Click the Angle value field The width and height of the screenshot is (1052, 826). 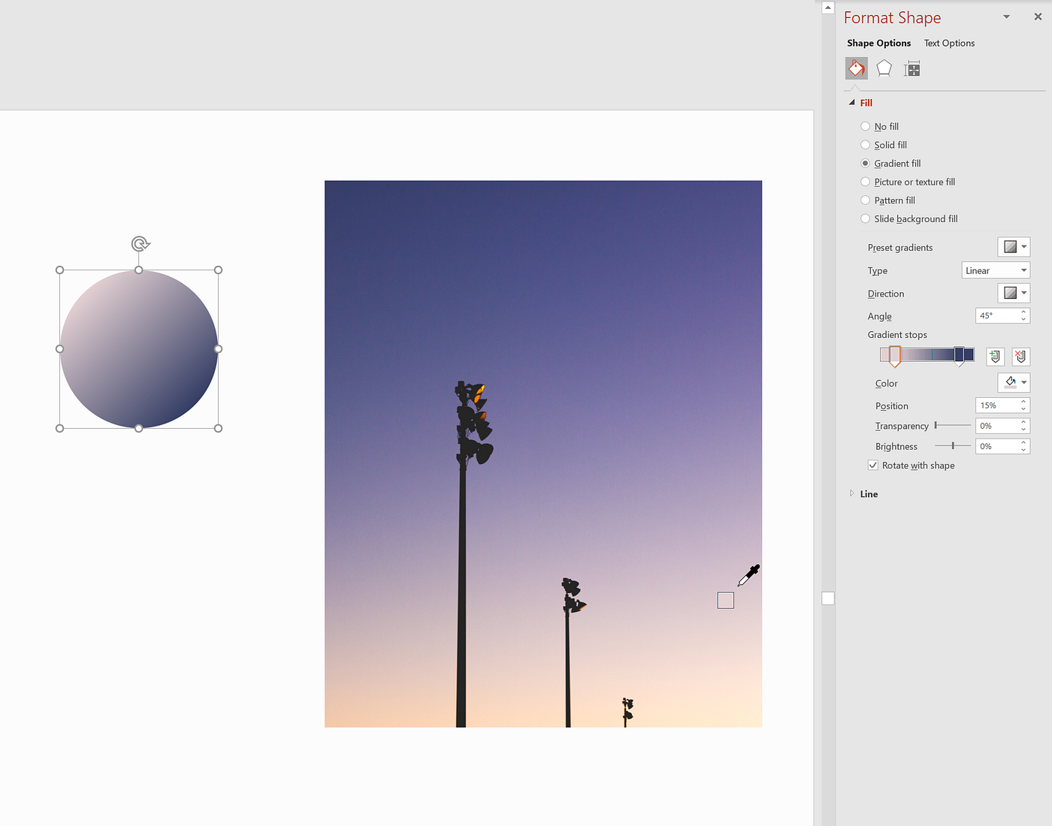(996, 315)
